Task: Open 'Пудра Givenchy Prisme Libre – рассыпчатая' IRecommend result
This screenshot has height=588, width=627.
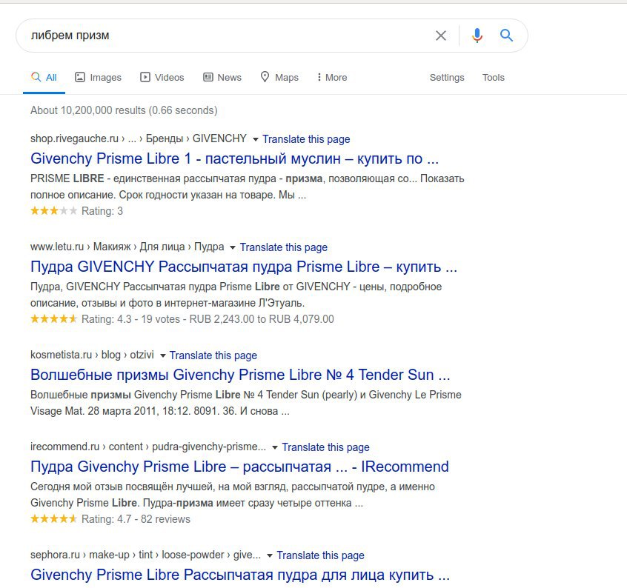Action: click(x=239, y=467)
